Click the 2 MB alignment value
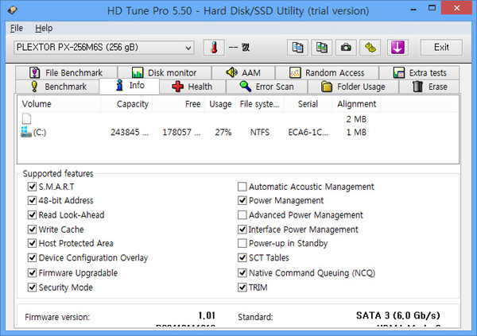Viewport: 477px width, 336px height. 356,119
